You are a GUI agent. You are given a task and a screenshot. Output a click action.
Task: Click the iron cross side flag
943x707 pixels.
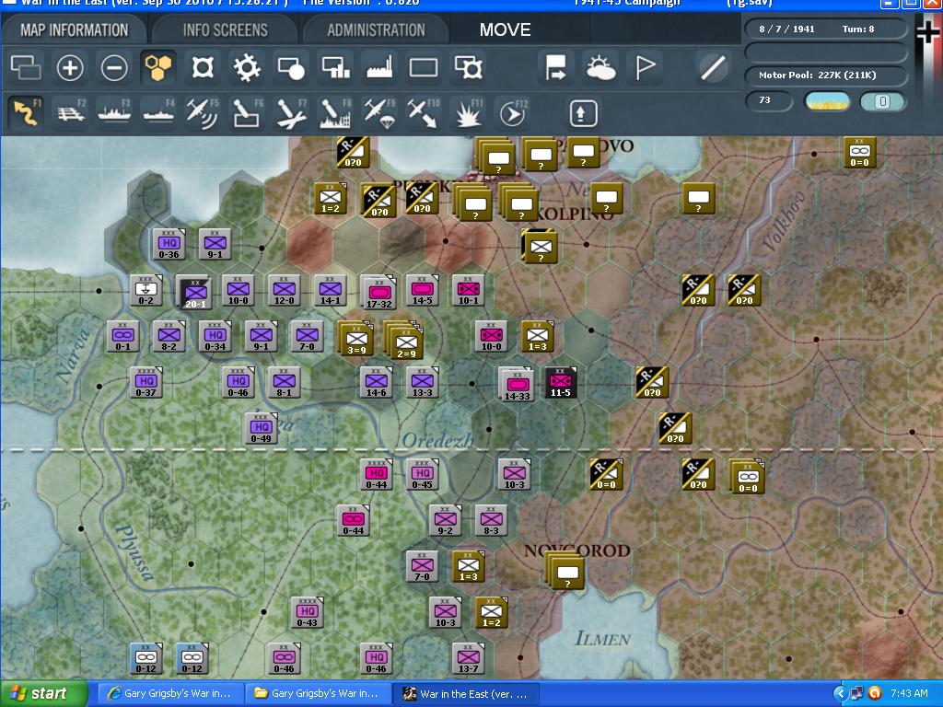point(928,31)
